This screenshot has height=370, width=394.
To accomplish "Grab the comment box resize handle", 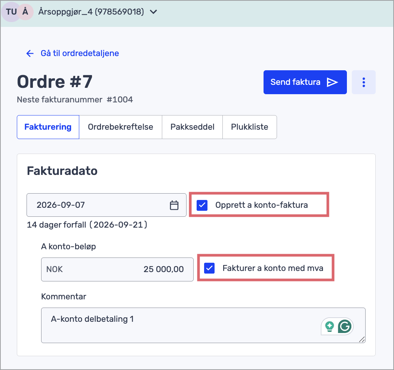I will (x=362, y=340).
